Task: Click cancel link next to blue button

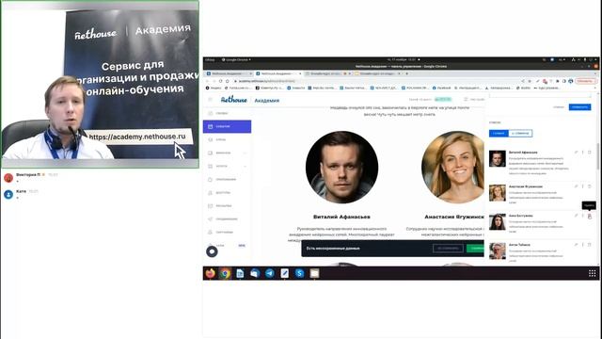Action: [x=559, y=107]
